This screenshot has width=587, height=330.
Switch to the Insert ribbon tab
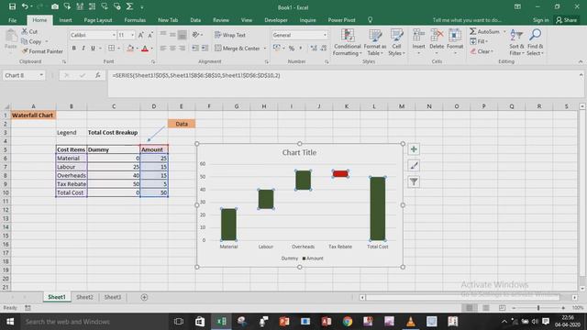tap(65, 20)
